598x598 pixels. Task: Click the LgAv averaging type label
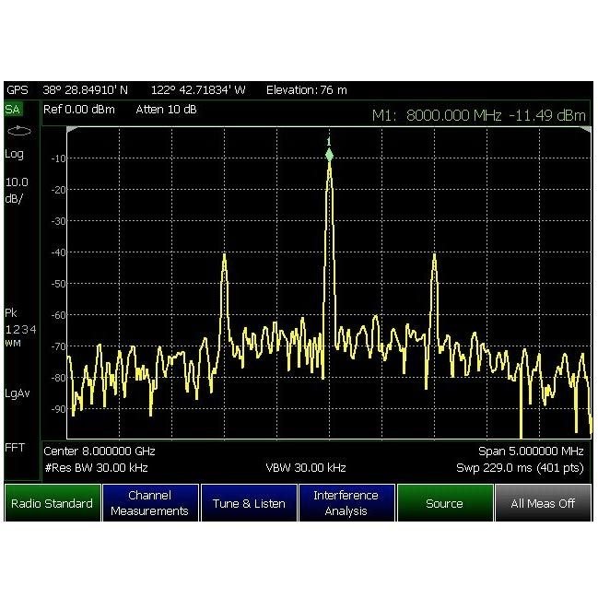click(x=18, y=393)
